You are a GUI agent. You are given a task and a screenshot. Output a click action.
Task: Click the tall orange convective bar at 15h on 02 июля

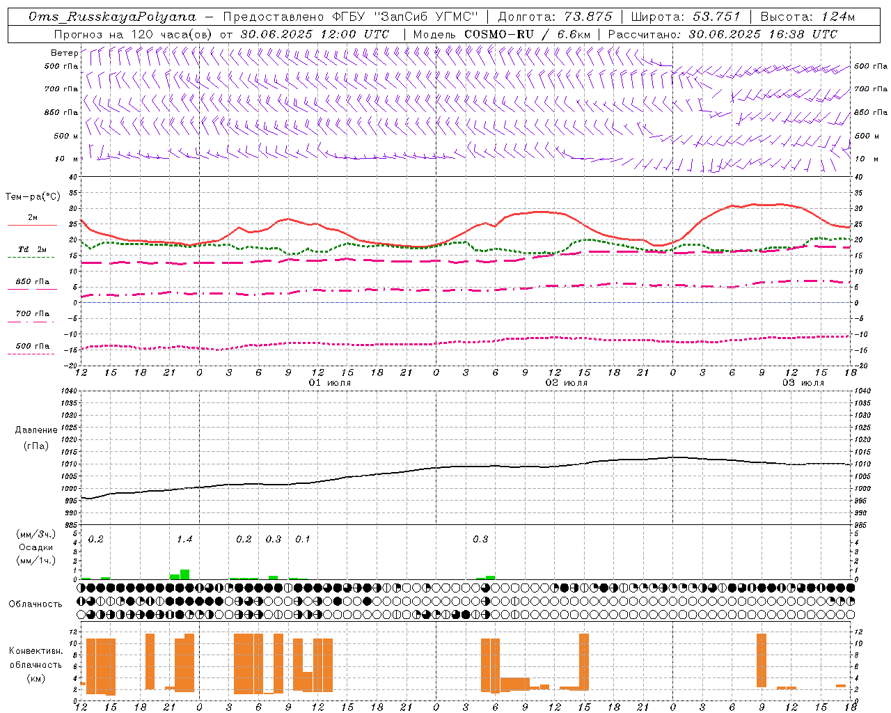coord(584,661)
